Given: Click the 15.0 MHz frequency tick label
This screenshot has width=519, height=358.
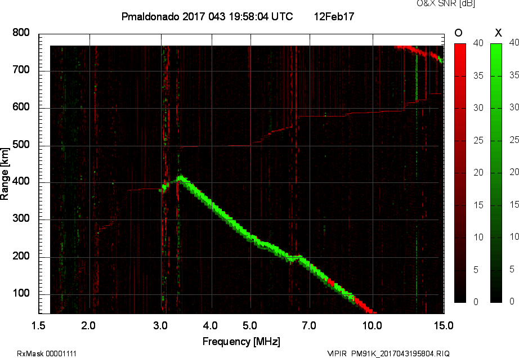Looking at the screenshot, I should (x=444, y=325).
